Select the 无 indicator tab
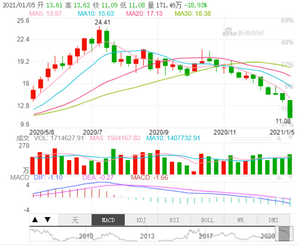The width and height of the screenshot is (299, 249). (x=75, y=220)
